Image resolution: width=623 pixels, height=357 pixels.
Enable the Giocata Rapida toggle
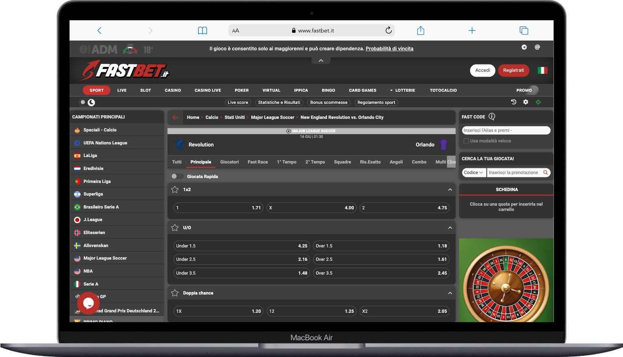[x=177, y=176]
